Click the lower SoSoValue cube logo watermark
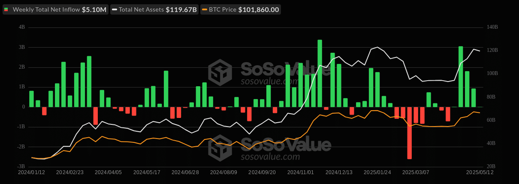This screenshot has height=184, width=519. pyautogui.click(x=220, y=147)
